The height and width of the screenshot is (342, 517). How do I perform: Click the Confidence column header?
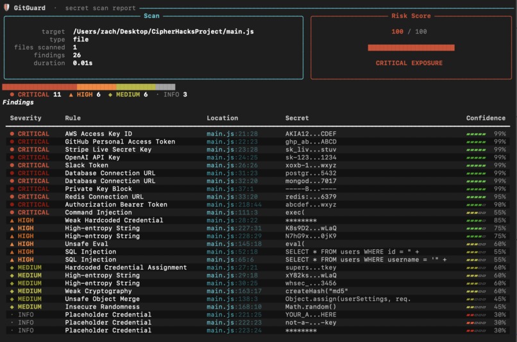(486, 118)
